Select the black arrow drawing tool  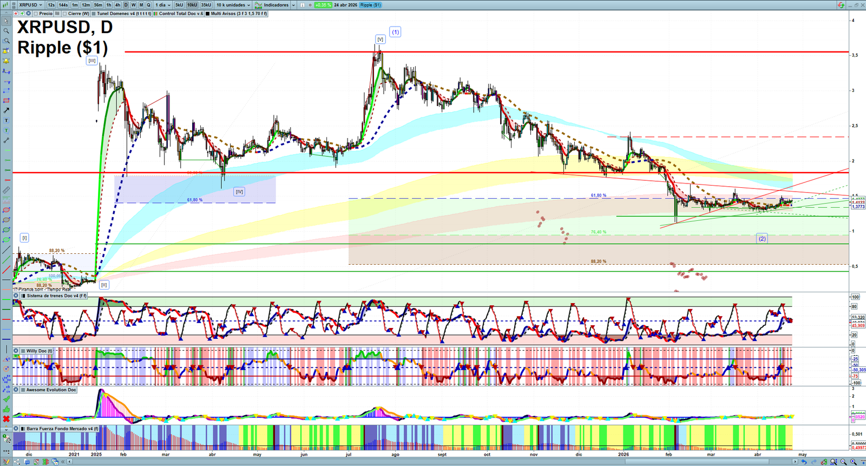point(6,110)
